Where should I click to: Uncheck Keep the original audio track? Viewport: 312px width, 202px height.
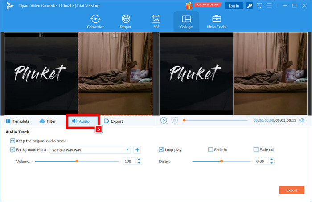(x=12, y=141)
